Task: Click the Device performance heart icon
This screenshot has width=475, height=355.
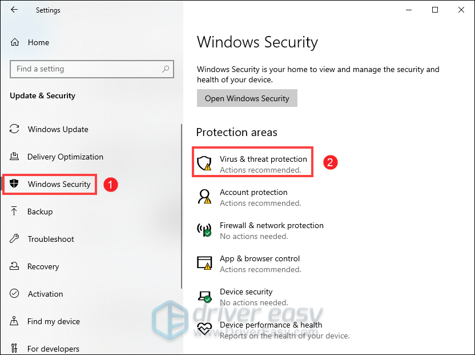Action: coord(204,329)
